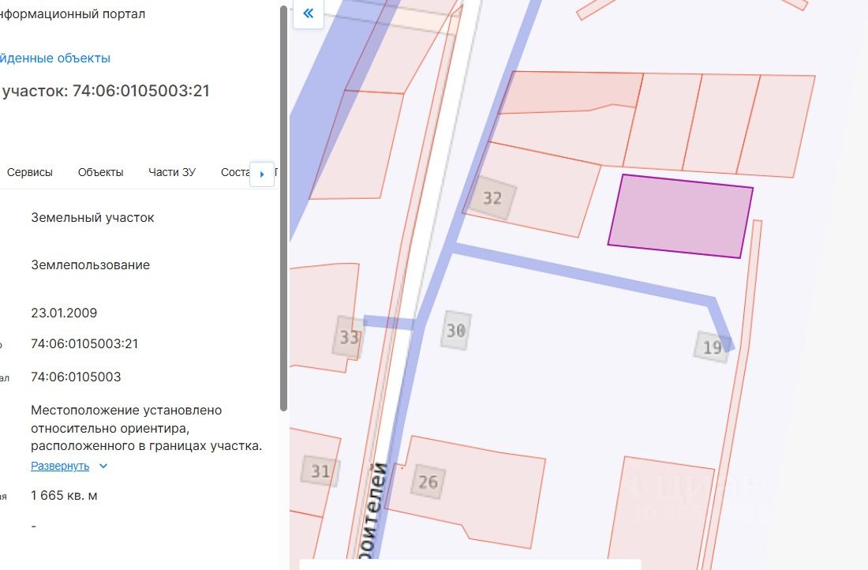
Task: Click the chevron beside Развернуть
Action: pyautogui.click(x=103, y=466)
